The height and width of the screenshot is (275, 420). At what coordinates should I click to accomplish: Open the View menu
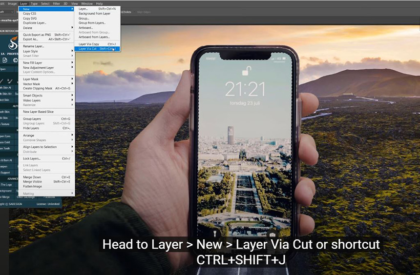74,3
